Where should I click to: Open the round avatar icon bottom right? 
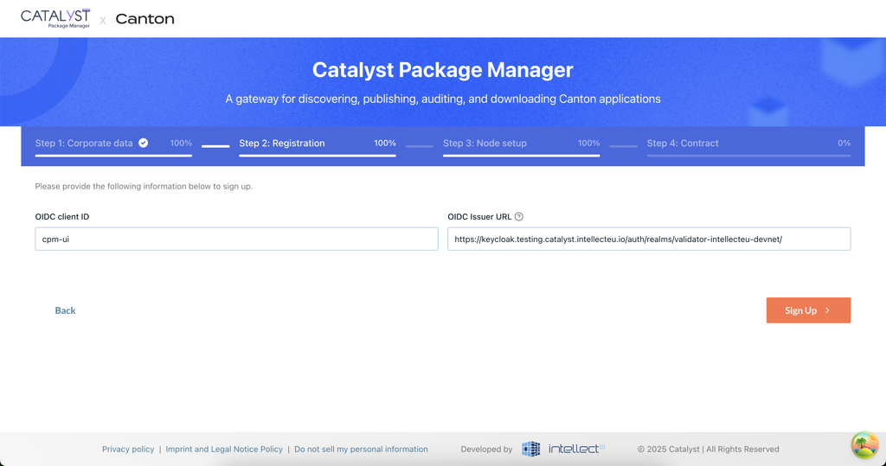pos(864,444)
